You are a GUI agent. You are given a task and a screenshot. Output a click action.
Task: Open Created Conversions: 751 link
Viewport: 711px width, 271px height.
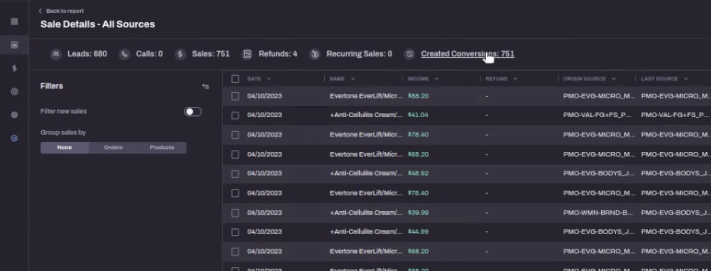[x=468, y=54]
